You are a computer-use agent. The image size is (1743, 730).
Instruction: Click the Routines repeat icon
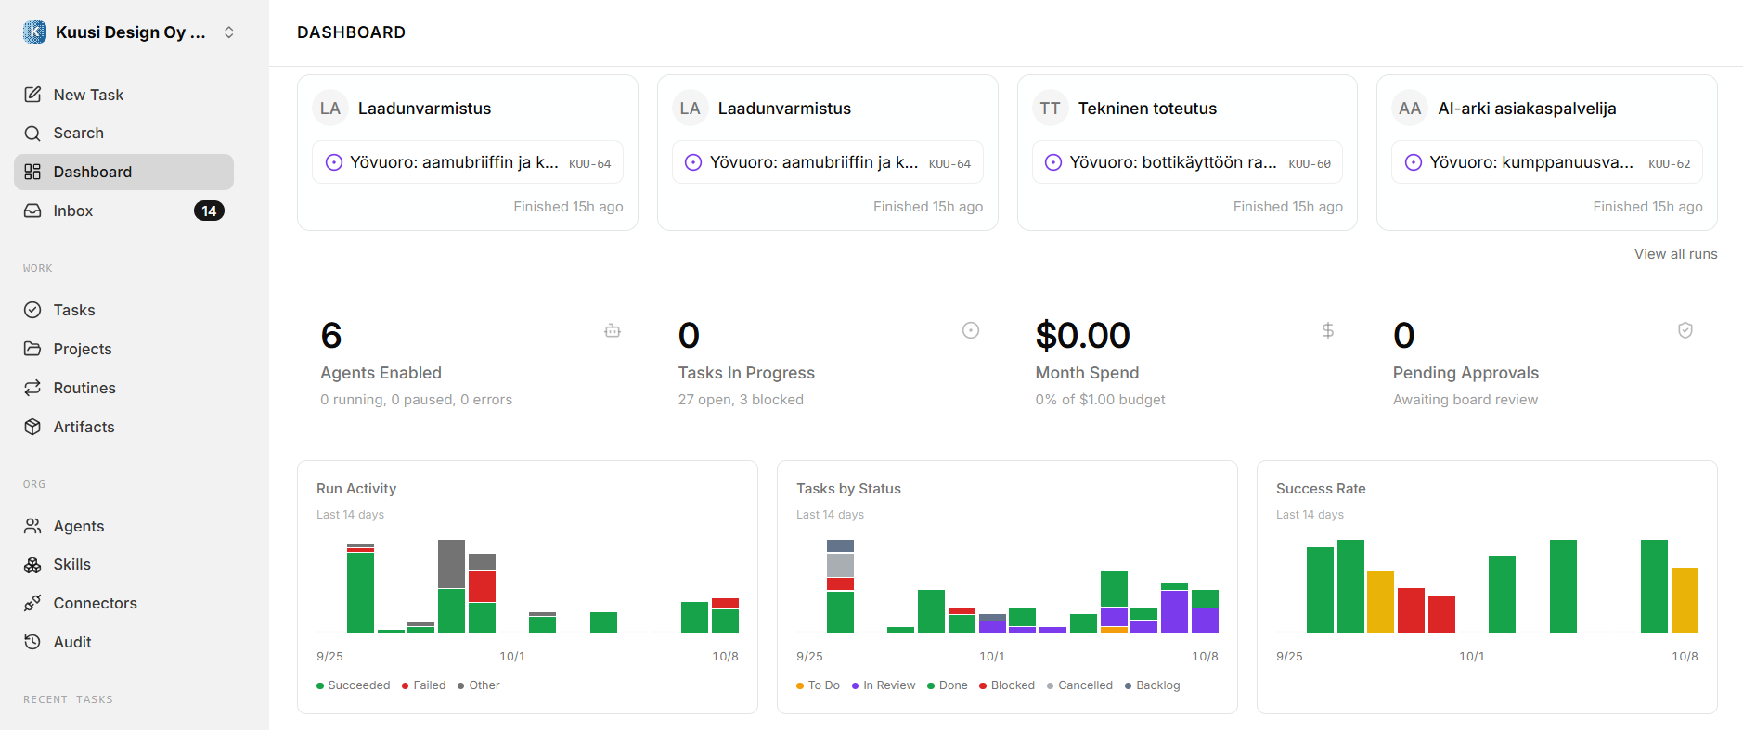(x=32, y=388)
